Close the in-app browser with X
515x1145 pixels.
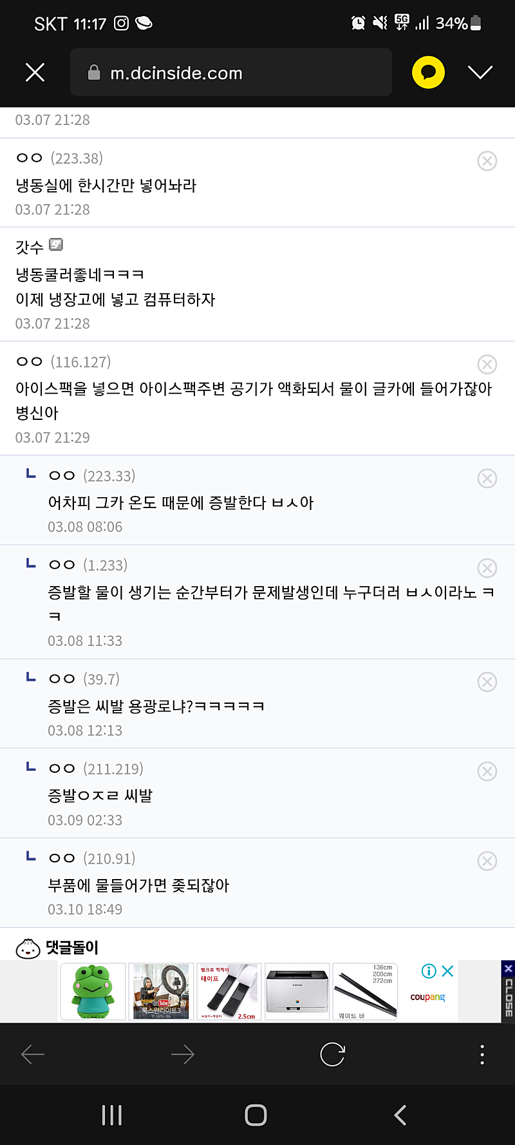tap(35, 73)
